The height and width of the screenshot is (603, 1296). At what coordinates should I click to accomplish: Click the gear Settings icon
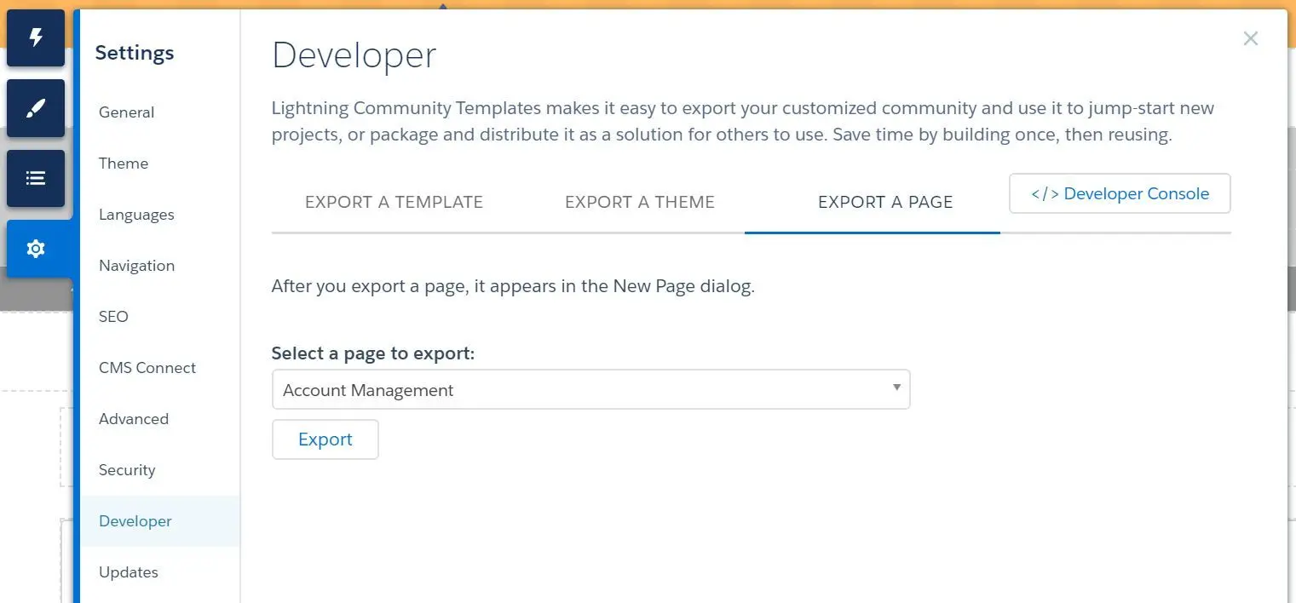tap(36, 249)
